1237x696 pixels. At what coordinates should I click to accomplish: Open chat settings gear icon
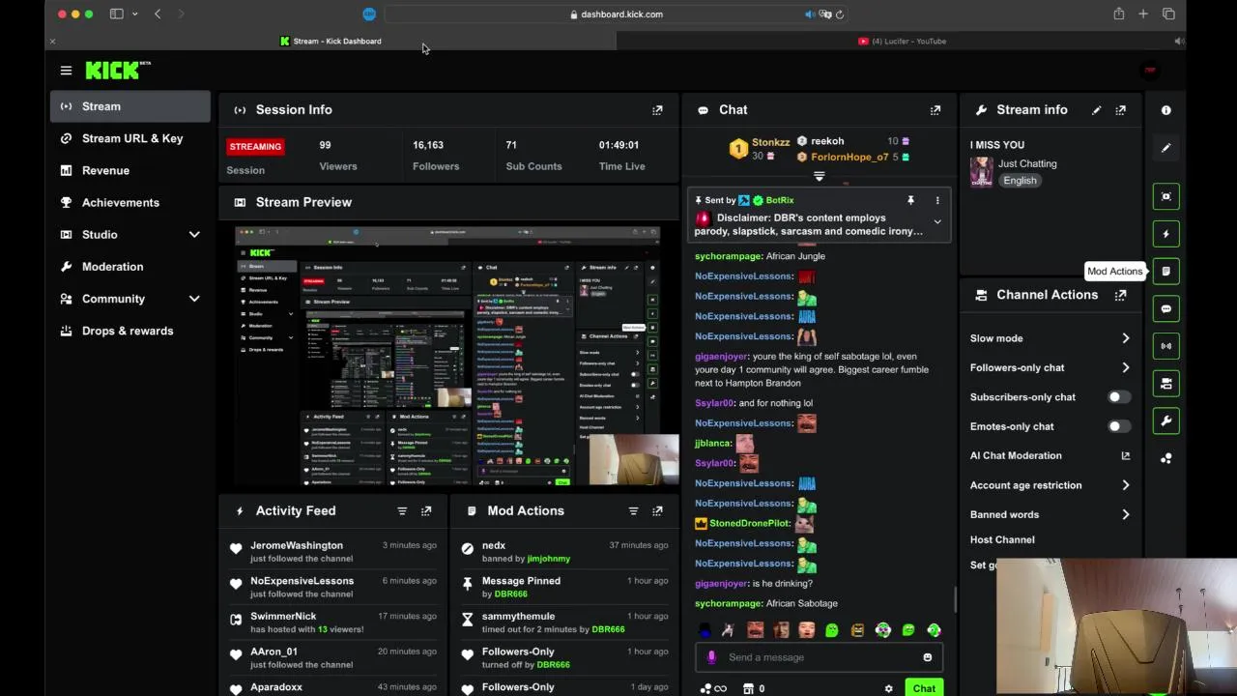(889, 688)
